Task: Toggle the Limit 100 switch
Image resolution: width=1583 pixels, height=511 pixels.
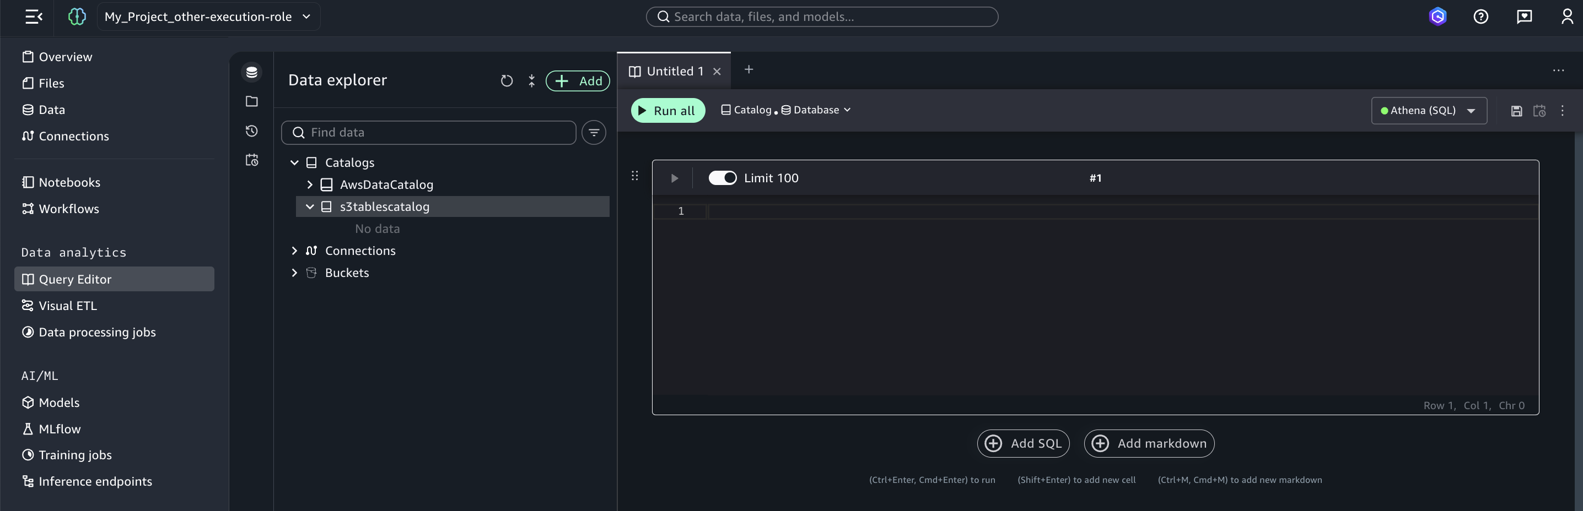Action: [722, 178]
